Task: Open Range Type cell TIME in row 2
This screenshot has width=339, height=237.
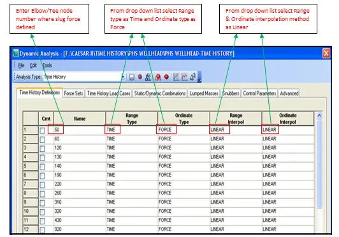Action: pos(132,139)
